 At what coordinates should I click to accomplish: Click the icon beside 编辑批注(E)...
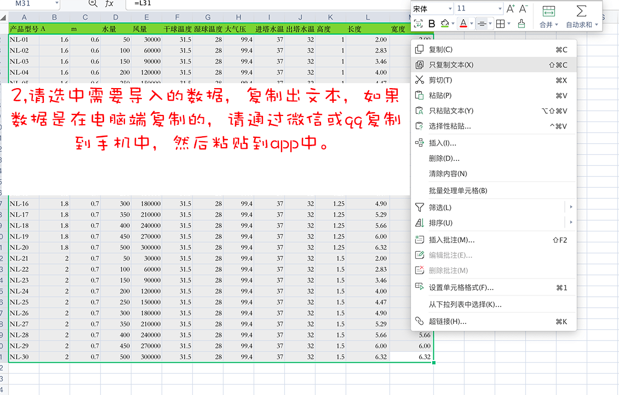coord(419,255)
